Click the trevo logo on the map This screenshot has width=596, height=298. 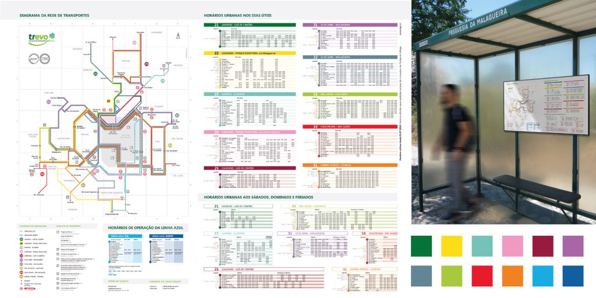pyautogui.click(x=41, y=38)
